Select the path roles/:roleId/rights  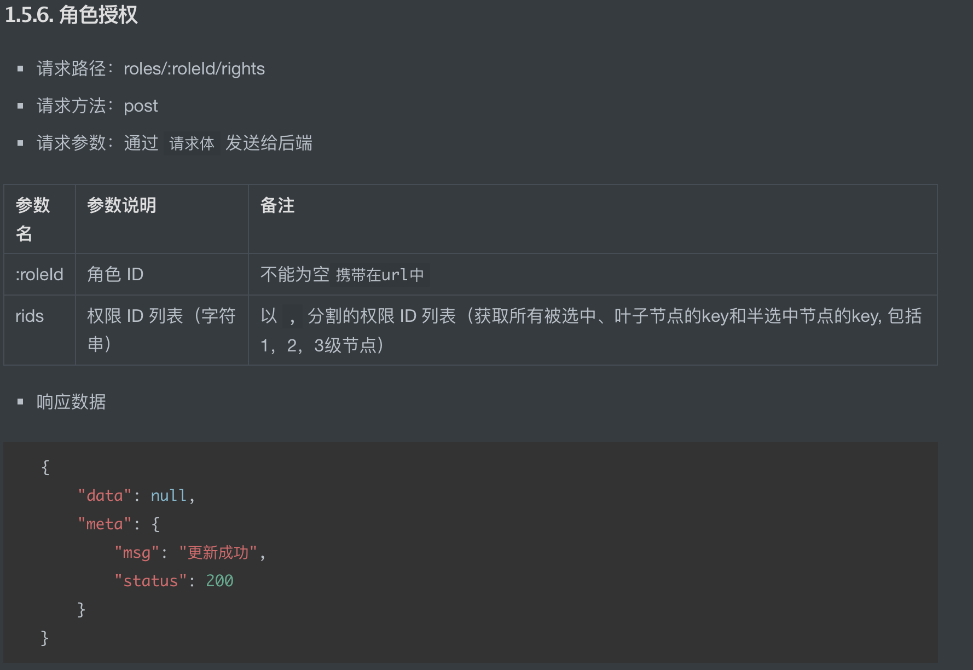click(x=194, y=68)
